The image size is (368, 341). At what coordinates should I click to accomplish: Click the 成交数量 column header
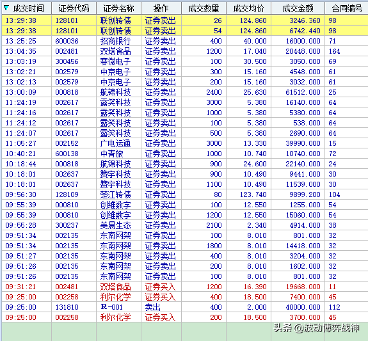coord(204,8)
